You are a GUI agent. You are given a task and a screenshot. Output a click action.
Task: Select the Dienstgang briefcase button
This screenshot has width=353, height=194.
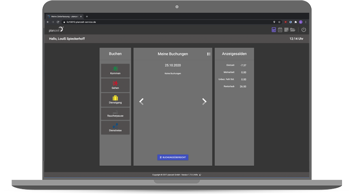[x=115, y=100]
